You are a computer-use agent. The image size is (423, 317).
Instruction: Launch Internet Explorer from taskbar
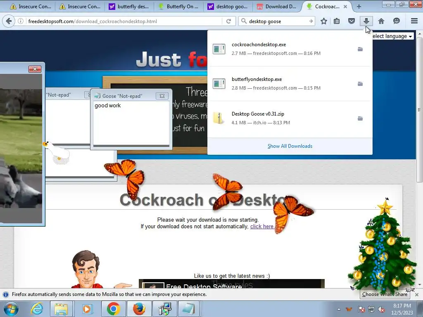[x=37, y=309]
